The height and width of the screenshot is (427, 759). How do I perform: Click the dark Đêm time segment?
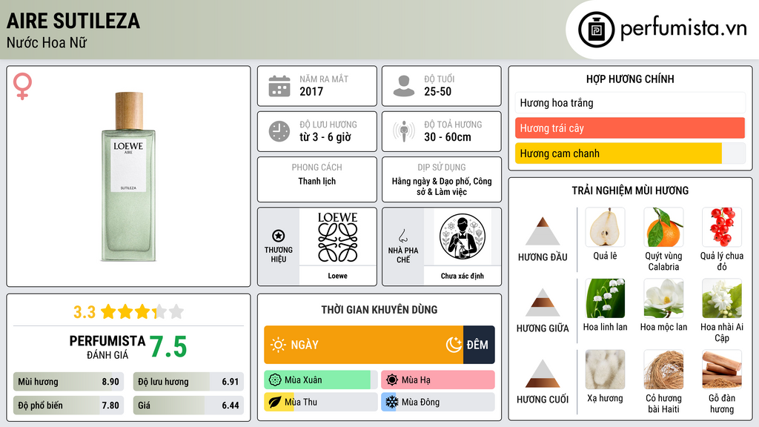(x=479, y=345)
